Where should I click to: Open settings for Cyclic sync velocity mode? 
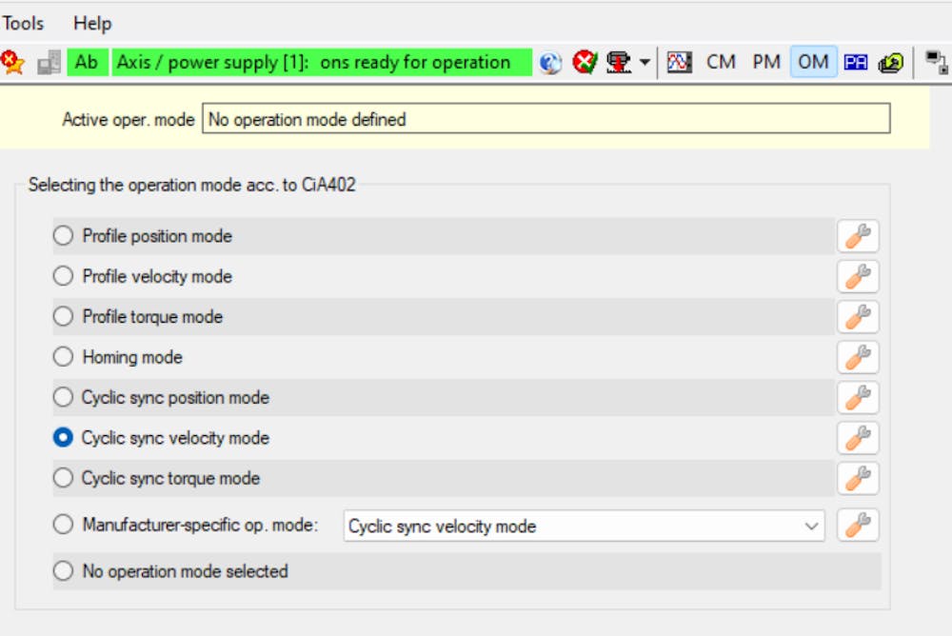tap(858, 437)
